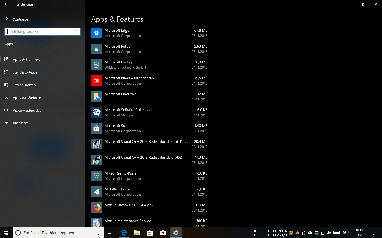Open Microsoft Store from taskbar
This screenshot has width=382, height=238.
150,233
